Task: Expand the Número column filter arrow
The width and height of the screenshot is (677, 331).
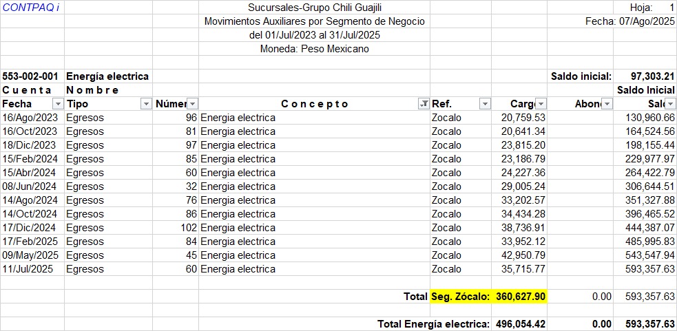Action: [x=193, y=104]
